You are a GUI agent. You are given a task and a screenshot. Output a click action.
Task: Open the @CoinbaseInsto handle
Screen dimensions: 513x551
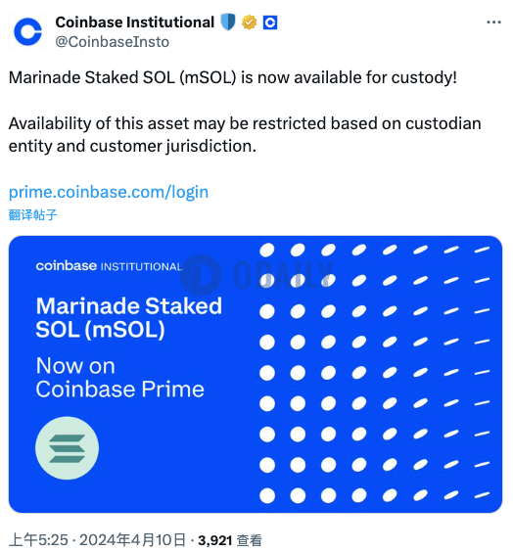[113, 42]
